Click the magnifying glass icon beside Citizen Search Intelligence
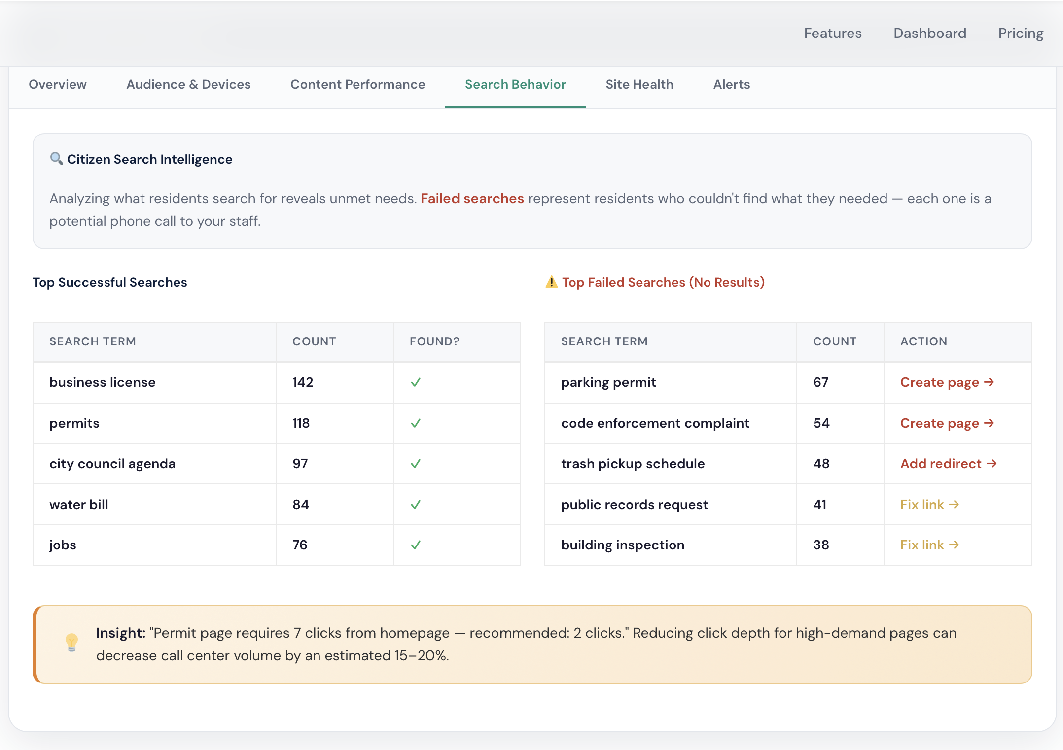 [56, 159]
